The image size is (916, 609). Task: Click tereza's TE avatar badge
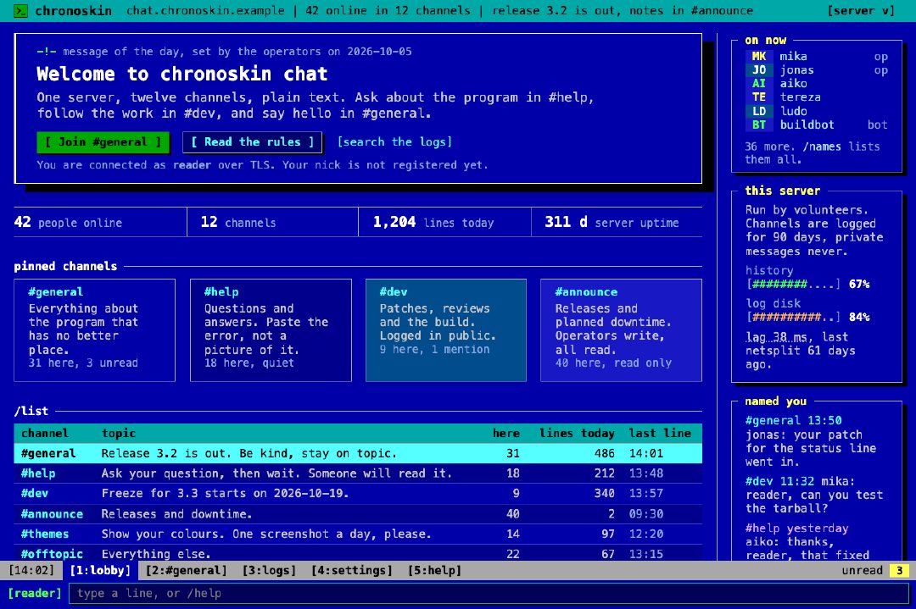pos(759,97)
